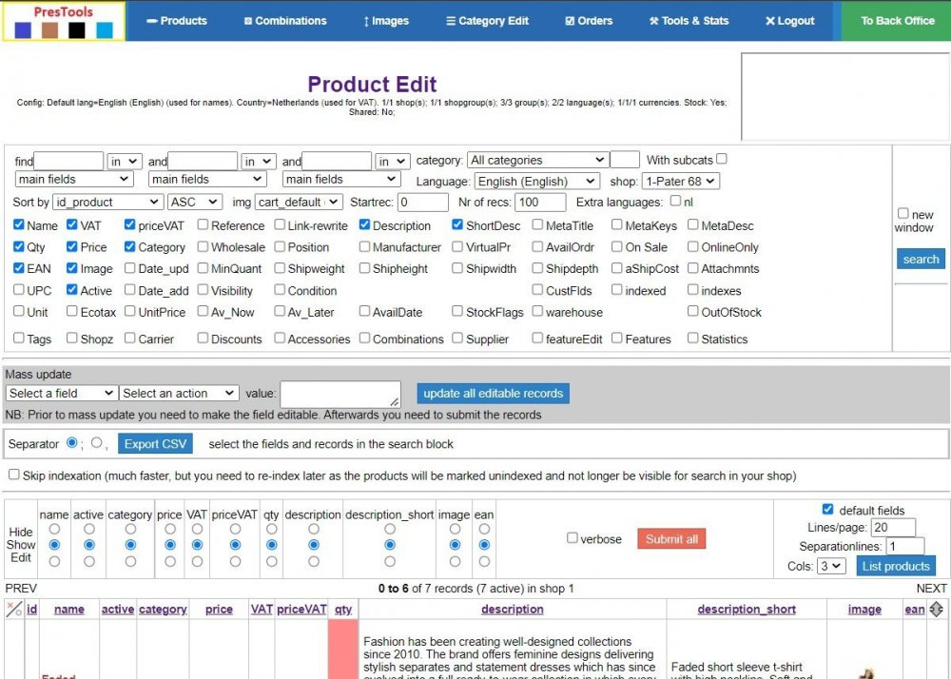Click the Submit all button
The image size is (951, 679).
pyautogui.click(x=671, y=539)
